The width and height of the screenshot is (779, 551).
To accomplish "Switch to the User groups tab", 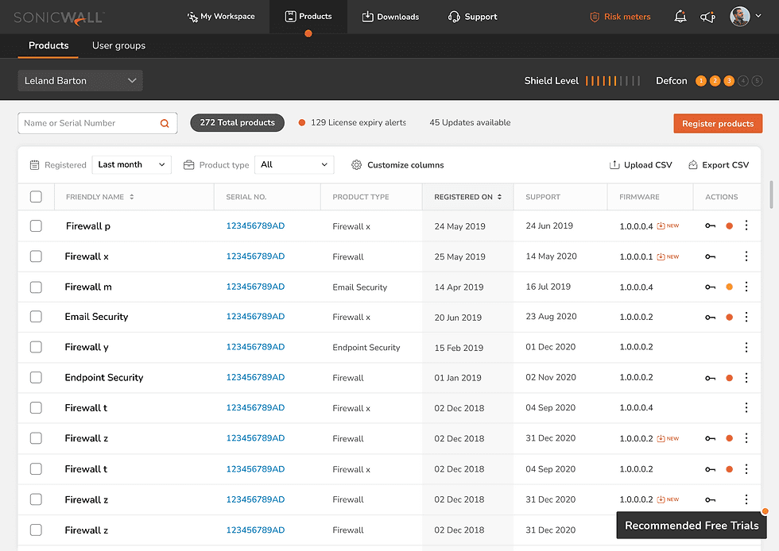I will coord(118,46).
